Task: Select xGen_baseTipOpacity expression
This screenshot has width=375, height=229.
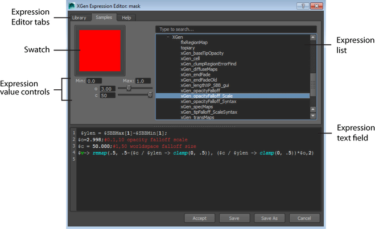Action: [x=202, y=53]
